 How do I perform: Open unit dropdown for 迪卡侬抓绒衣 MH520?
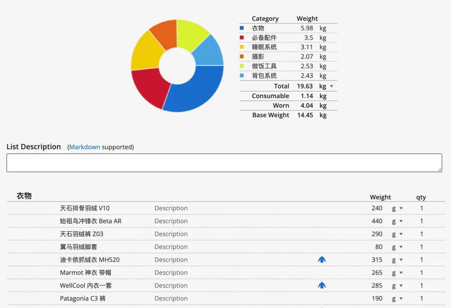coord(401,260)
